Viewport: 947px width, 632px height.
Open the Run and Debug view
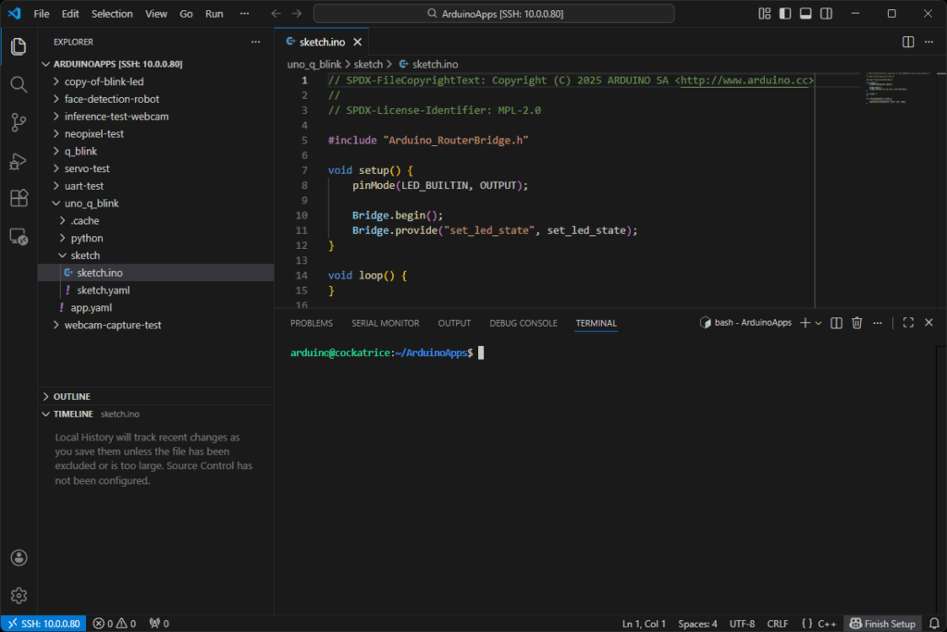click(18, 161)
